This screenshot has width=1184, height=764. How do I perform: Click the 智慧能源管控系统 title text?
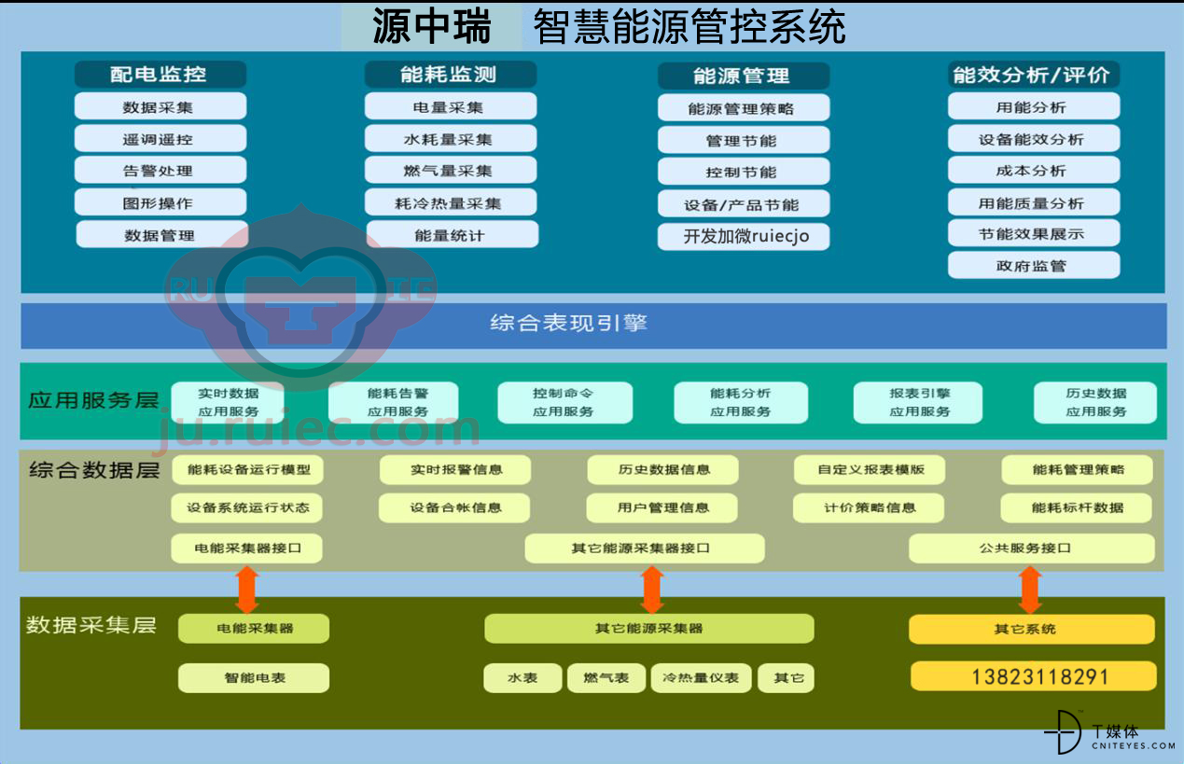(690, 27)
